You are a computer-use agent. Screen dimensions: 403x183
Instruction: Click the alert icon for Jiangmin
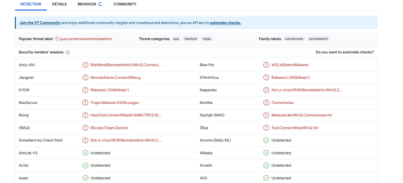point(85,77)
